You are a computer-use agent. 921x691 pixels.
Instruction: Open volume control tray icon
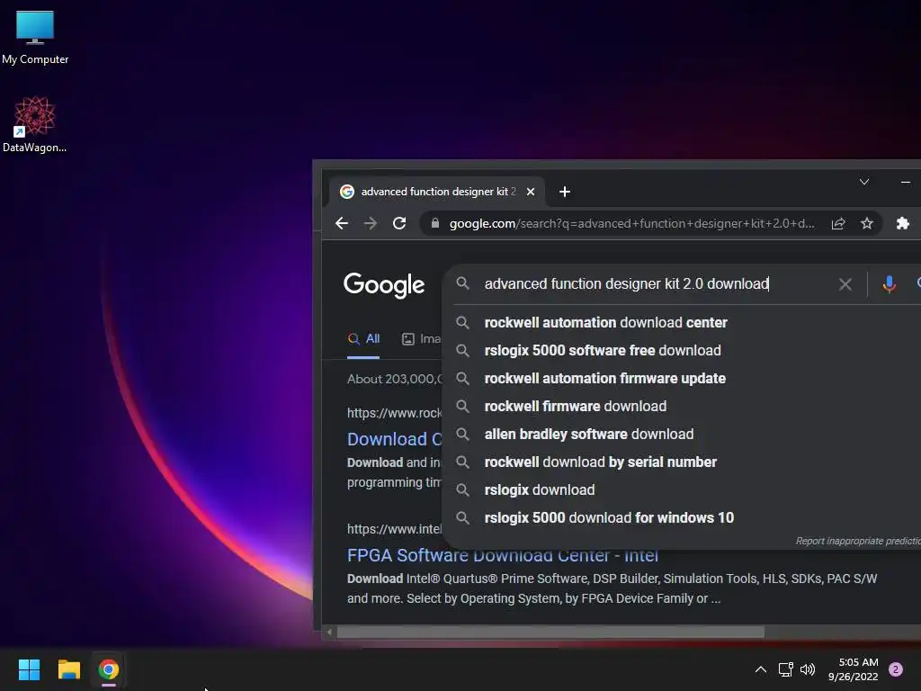coord(809,669)
